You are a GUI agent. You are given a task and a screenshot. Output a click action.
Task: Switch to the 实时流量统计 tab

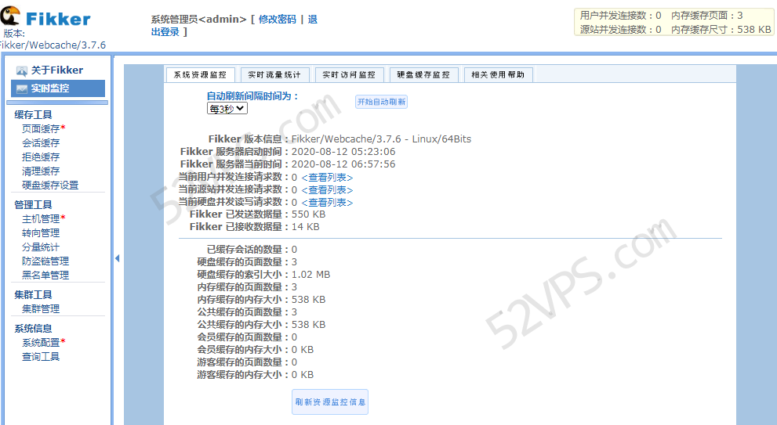pos(274,74)
